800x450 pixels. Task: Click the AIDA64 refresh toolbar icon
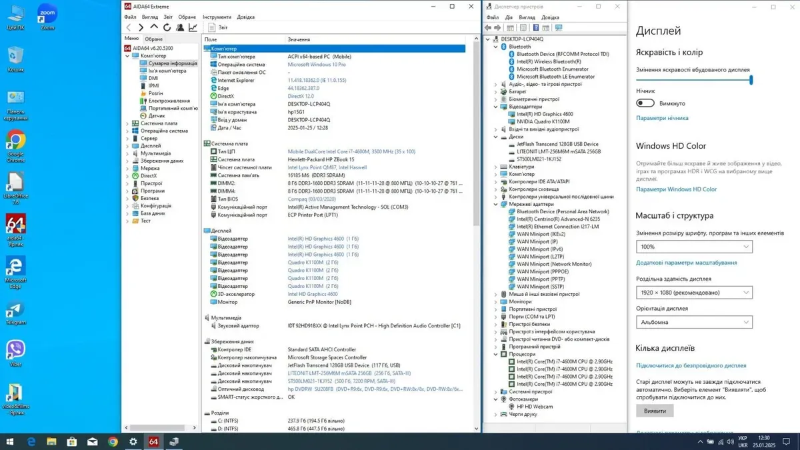pyautogui.click(x=167, y=27)
